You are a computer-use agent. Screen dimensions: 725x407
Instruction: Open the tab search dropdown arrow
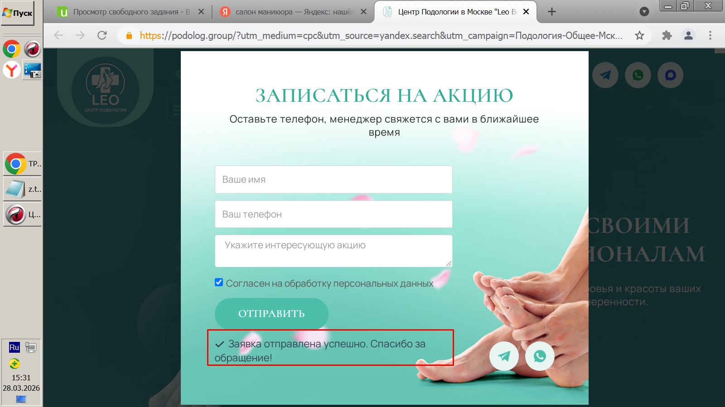644,12
